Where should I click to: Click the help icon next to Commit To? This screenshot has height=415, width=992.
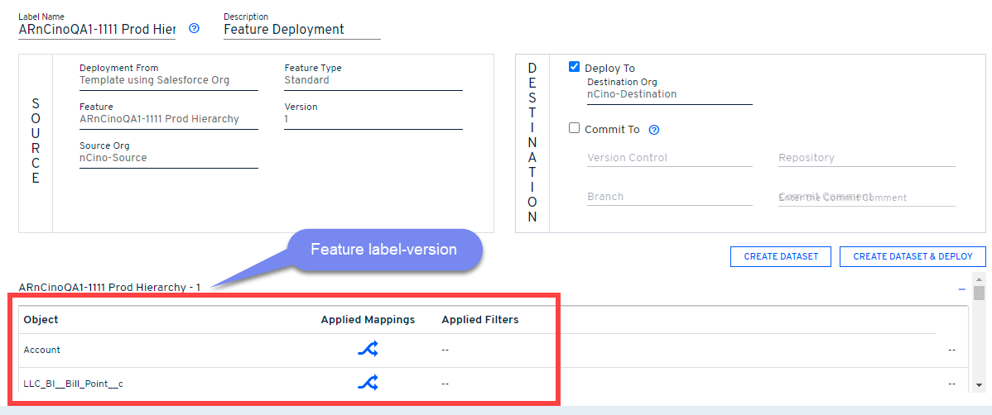654,130
